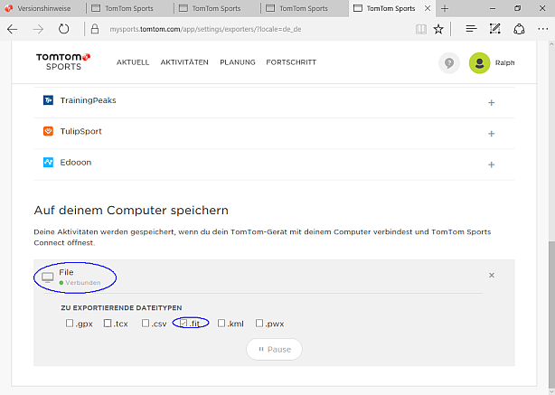Remove File exporter with X
This screenshot has width=555, height=395.
point(492,275)
